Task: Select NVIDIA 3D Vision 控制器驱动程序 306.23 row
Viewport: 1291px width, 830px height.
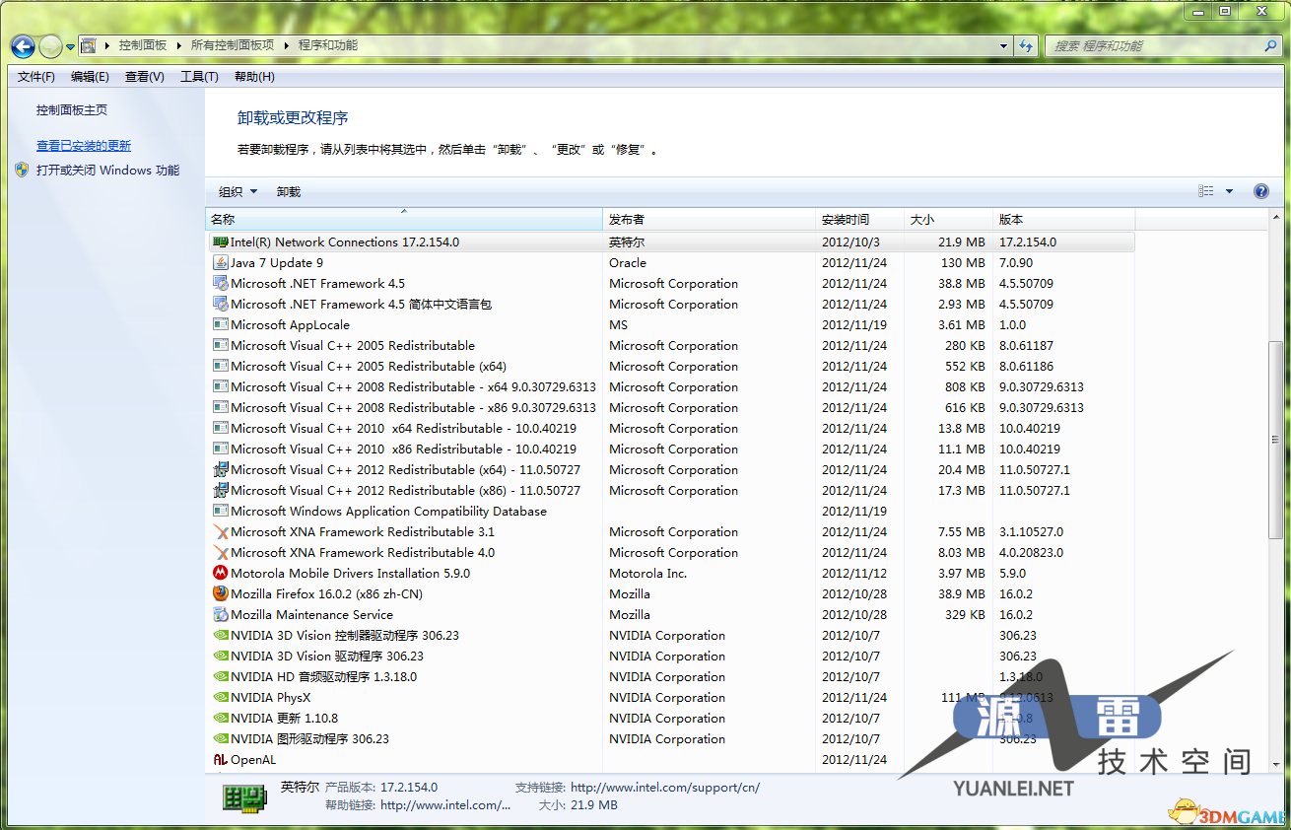Action: (x=670, y=636)
